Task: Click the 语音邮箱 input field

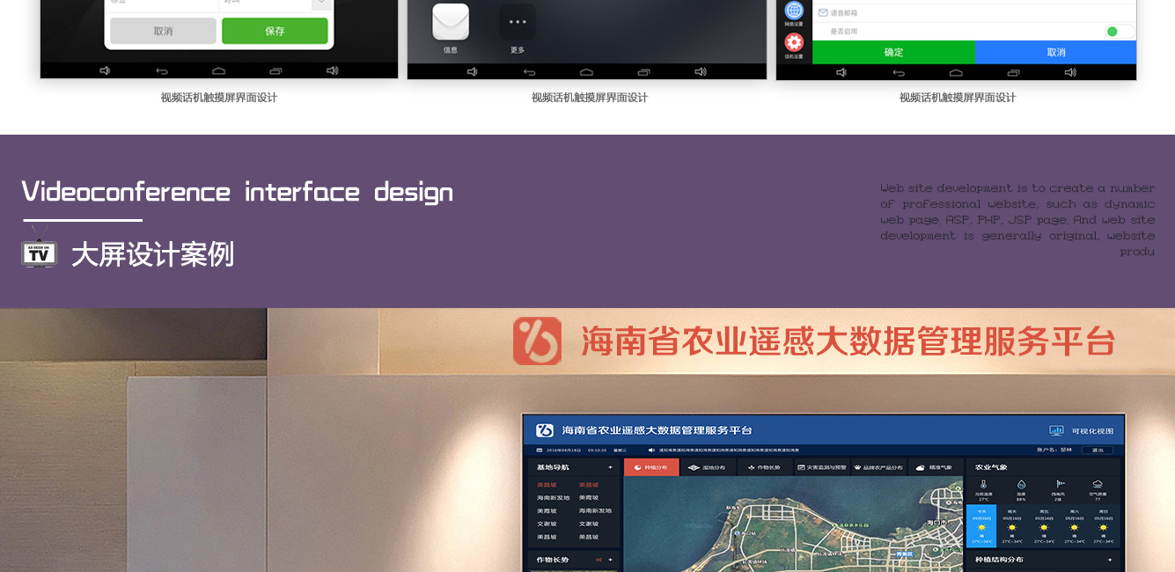Action: click(968, 12)
